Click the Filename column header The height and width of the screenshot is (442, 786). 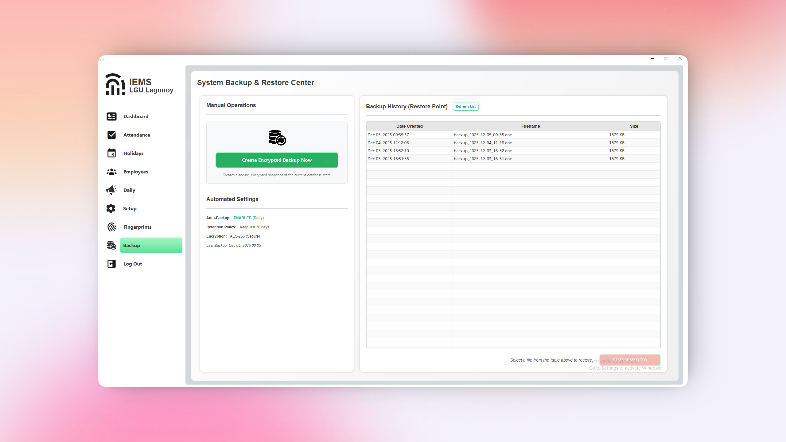tap(530, 126)
